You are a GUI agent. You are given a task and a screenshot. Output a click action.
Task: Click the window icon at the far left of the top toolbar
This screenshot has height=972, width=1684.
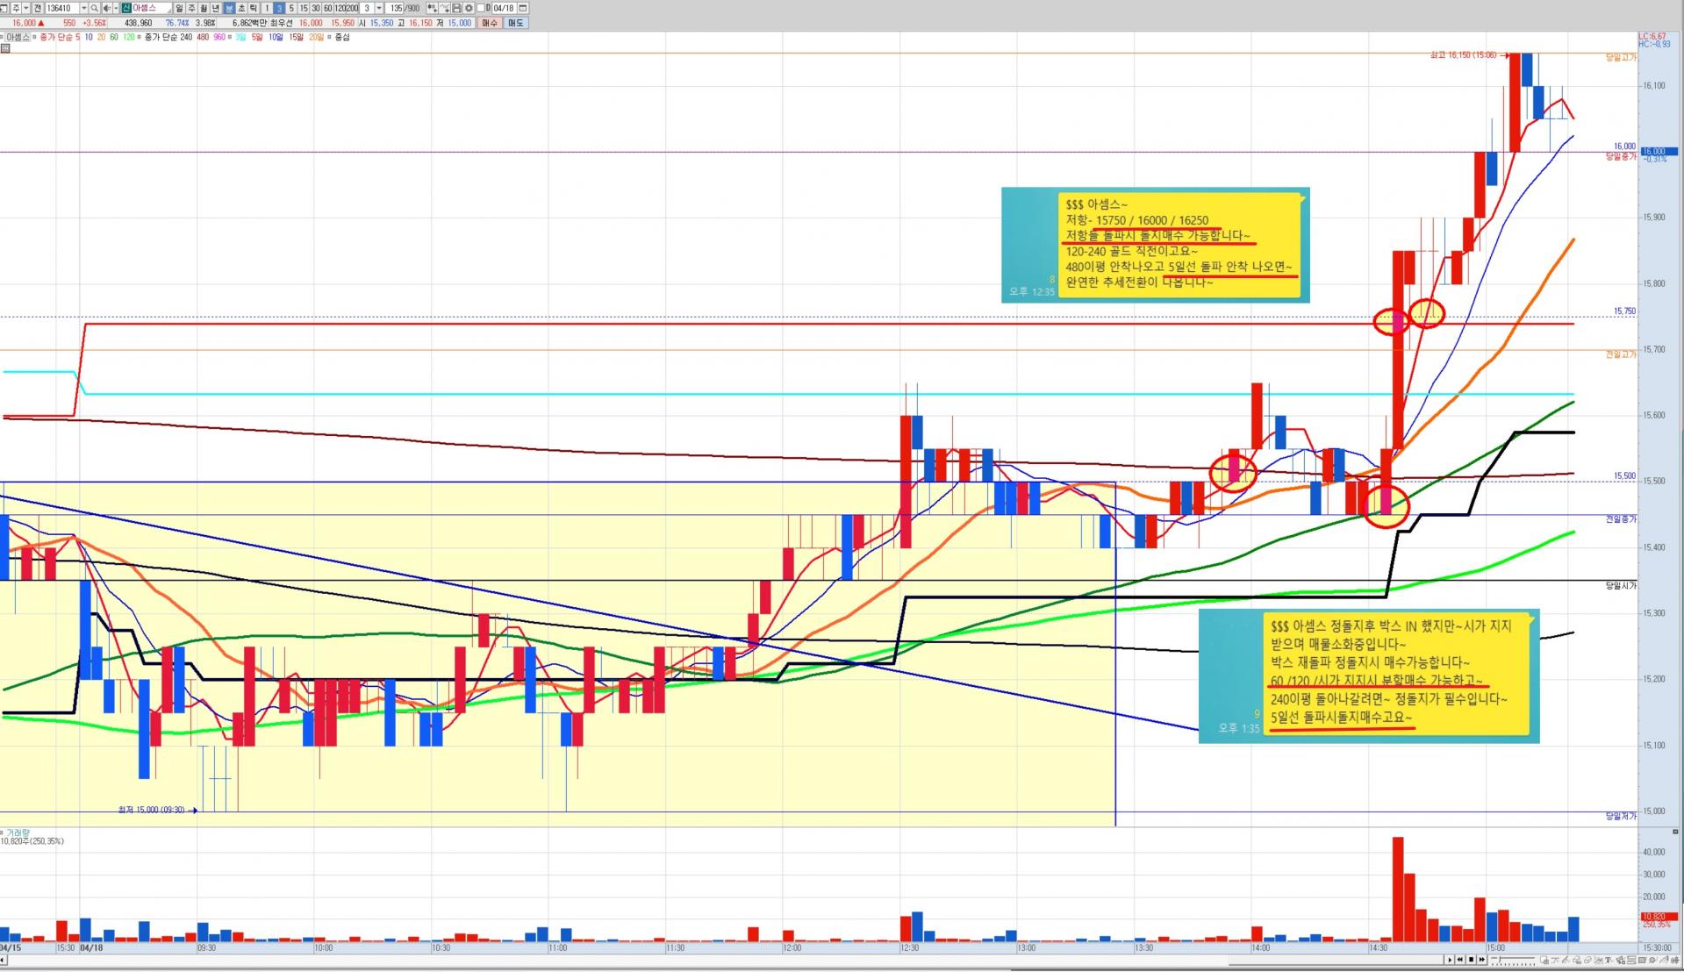tap(4, 8)
